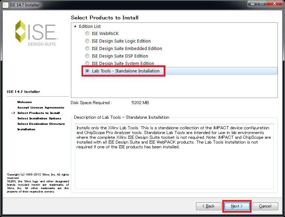Click the Select Products to Install heading
285x217 pixels.
click(x=105, y=18)
